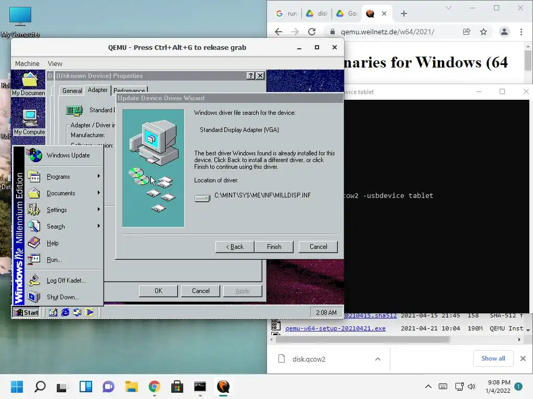Screen dimensions: 533x399
Task: Switch to the 'Go' Drive tab
Action: (x=346, y=14)
